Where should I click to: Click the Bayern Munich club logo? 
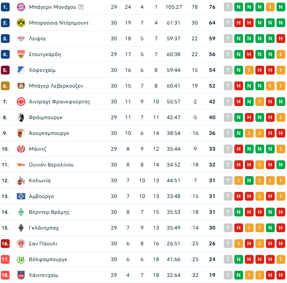[21, 7]
